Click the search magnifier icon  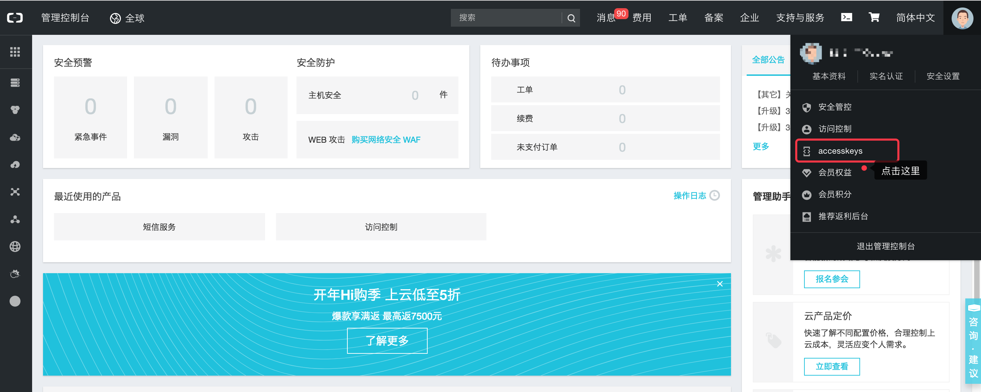point(571,18)
